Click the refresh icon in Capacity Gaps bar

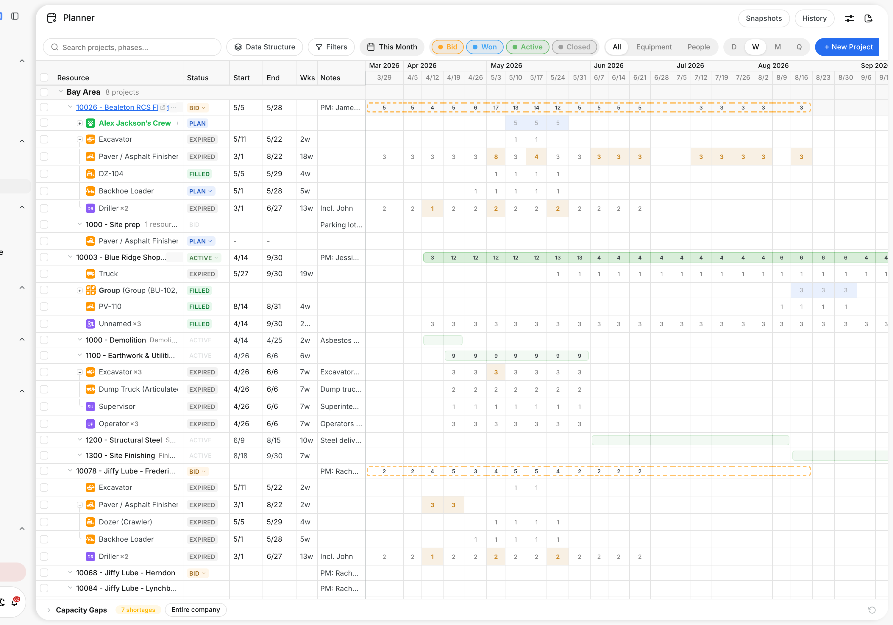coord(872,610)
